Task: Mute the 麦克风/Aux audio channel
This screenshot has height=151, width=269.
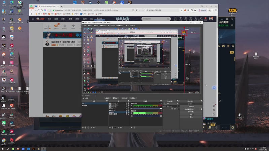Action: click(x=131, y=108)
